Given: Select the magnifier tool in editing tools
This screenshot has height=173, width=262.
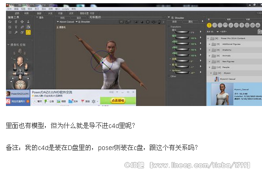Looking at the screenshot, I should (16, 32).
